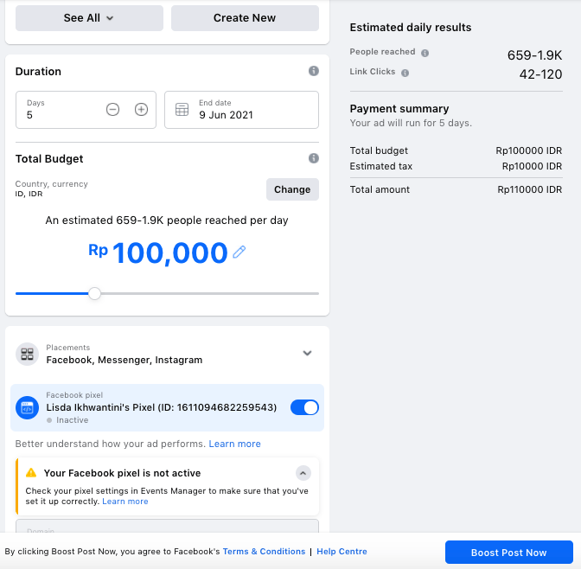Collapse the pixel not active warning
Viewport: 581px width, 569px height.
click(303, 473)
